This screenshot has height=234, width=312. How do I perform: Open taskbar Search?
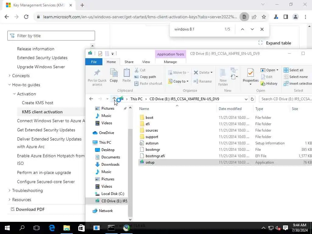pos(22,228)
